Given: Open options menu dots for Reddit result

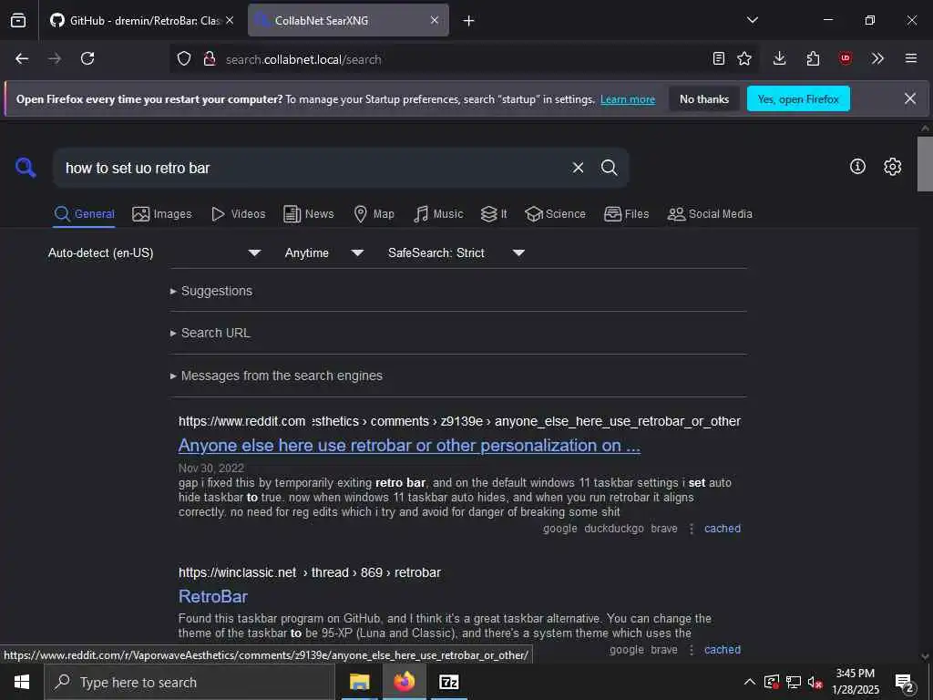Looking at the screenshot, I should click(x=692, y=529).
